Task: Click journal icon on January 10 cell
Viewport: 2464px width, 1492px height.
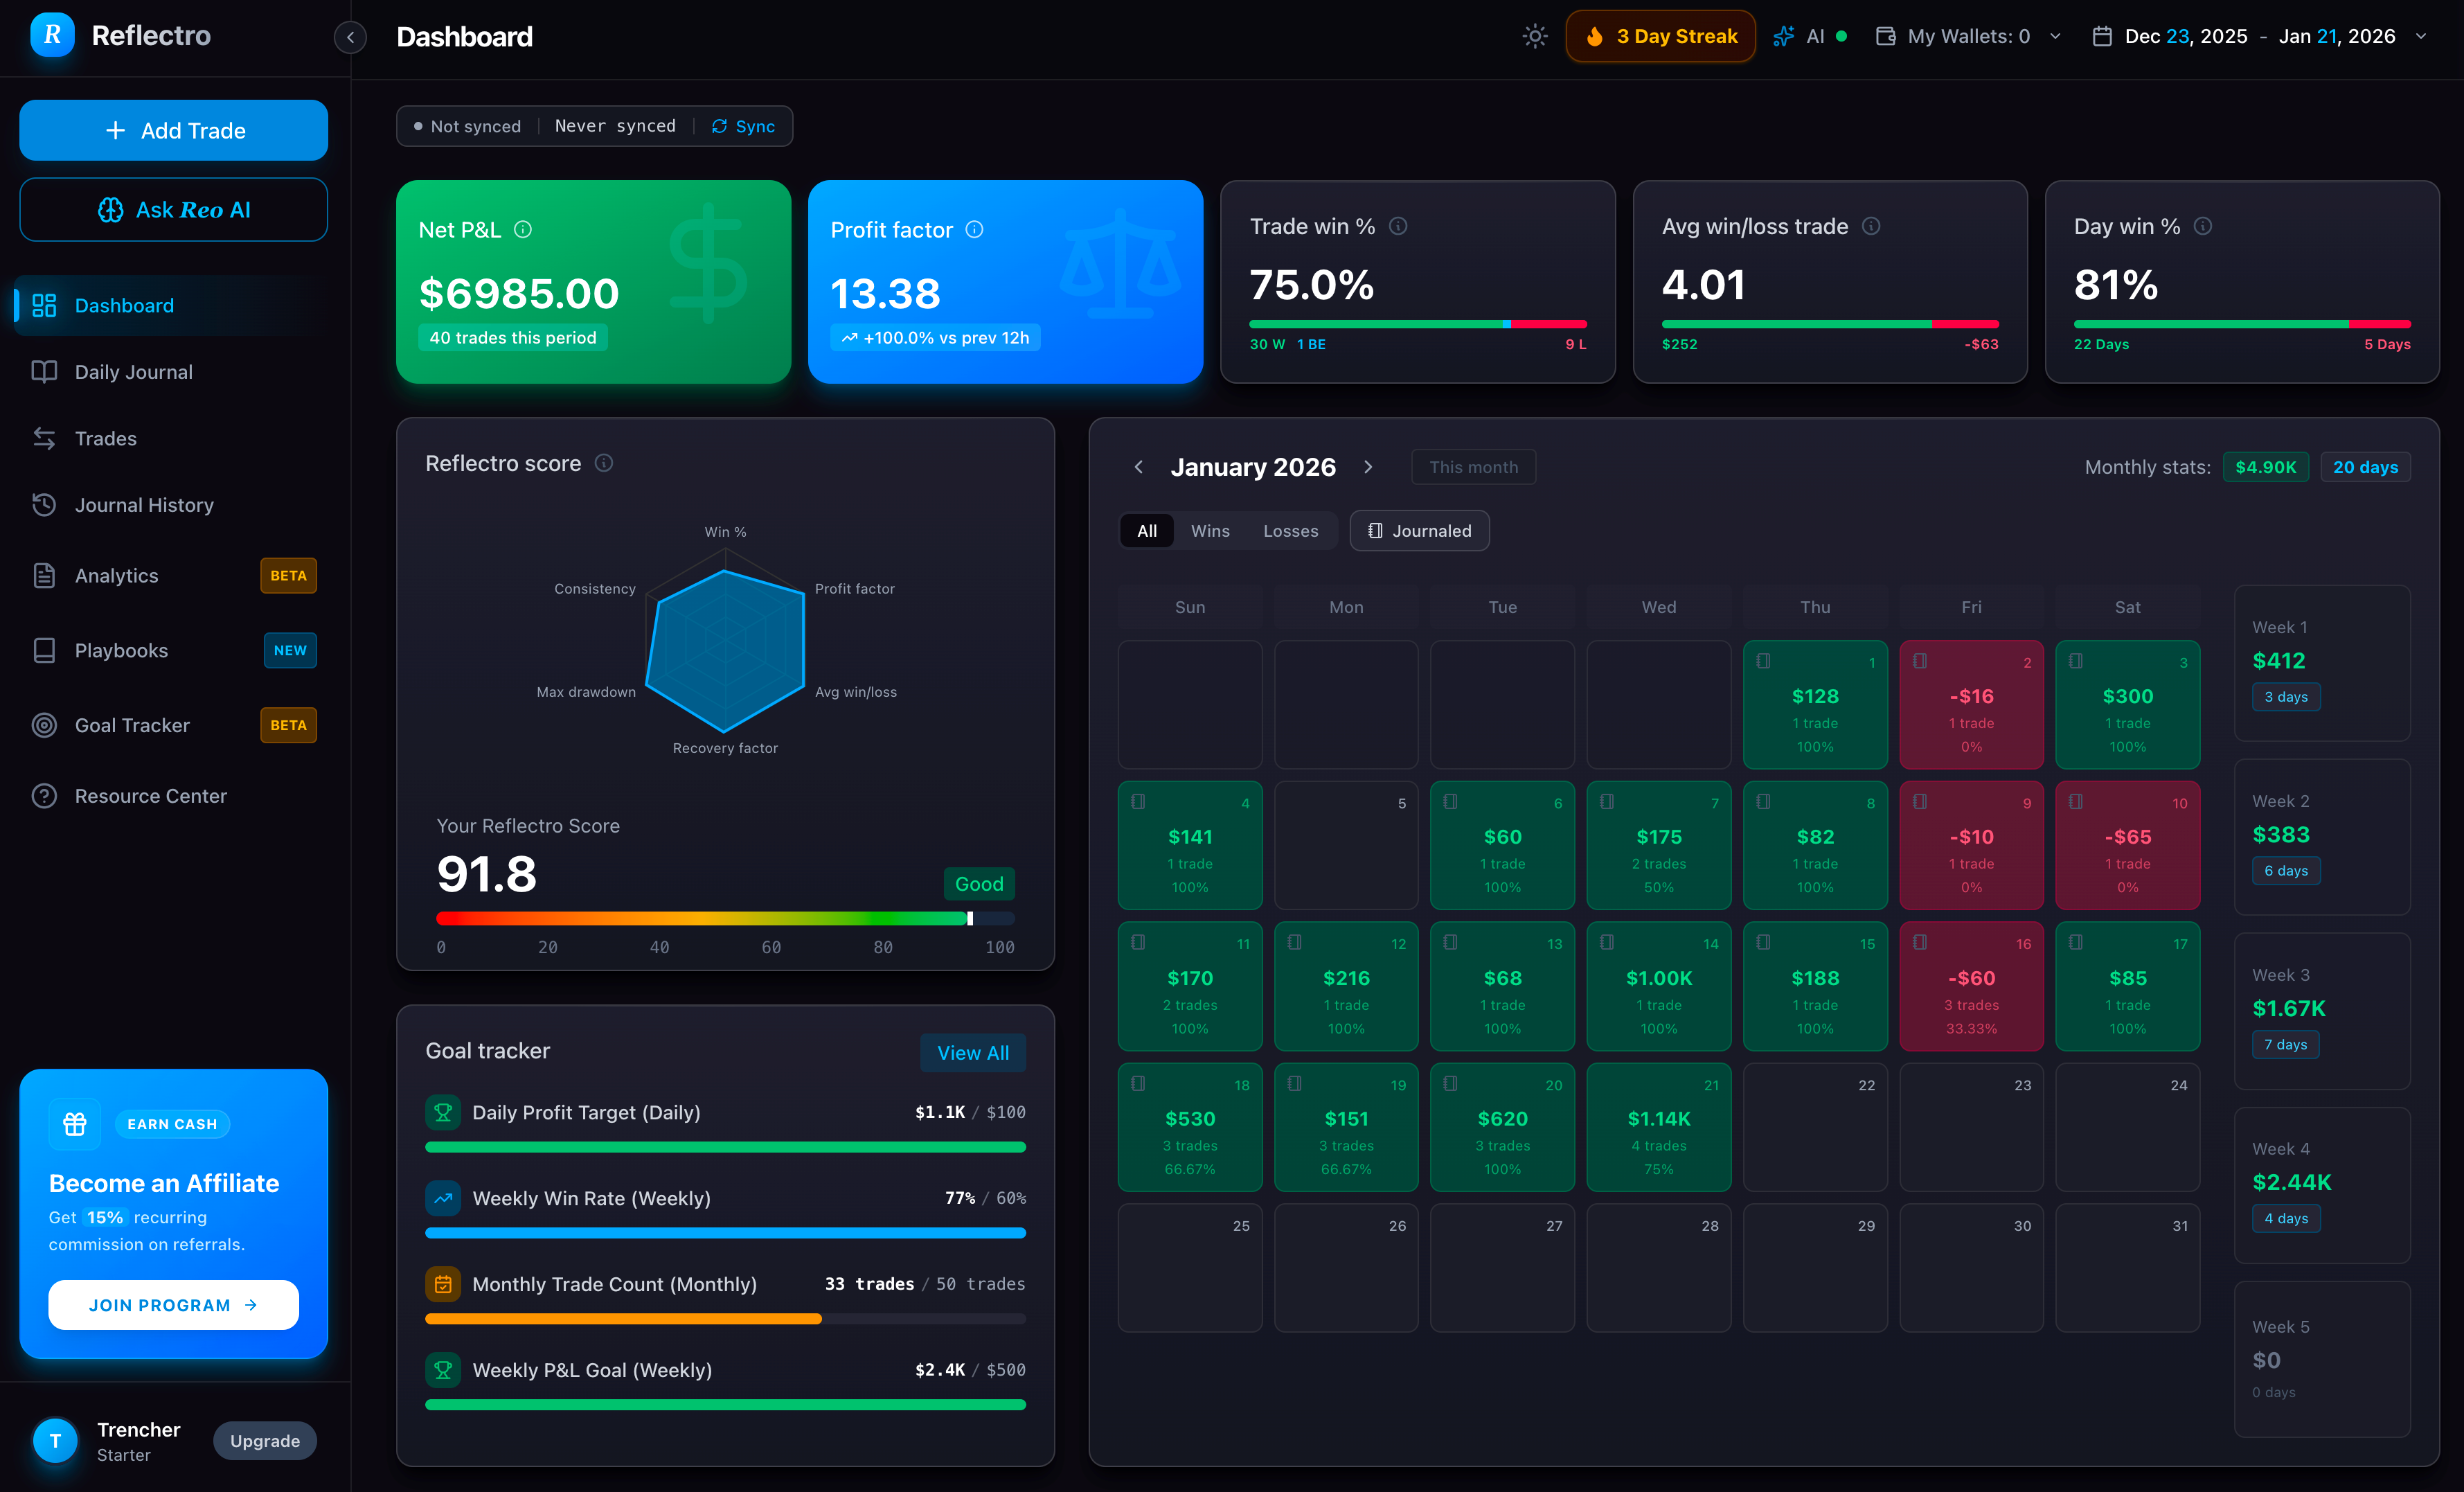Action: [2076, 802]
